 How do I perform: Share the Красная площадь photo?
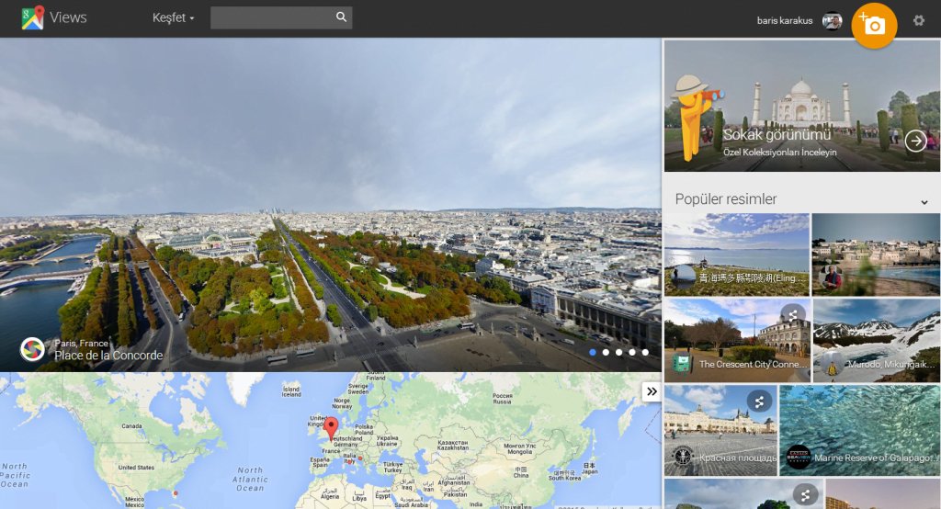(x=759, y=402)
